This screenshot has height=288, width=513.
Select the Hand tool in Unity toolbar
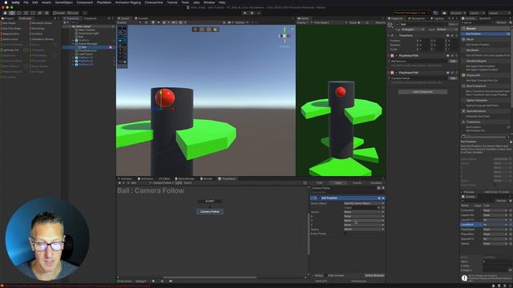[x=5, y=13]
